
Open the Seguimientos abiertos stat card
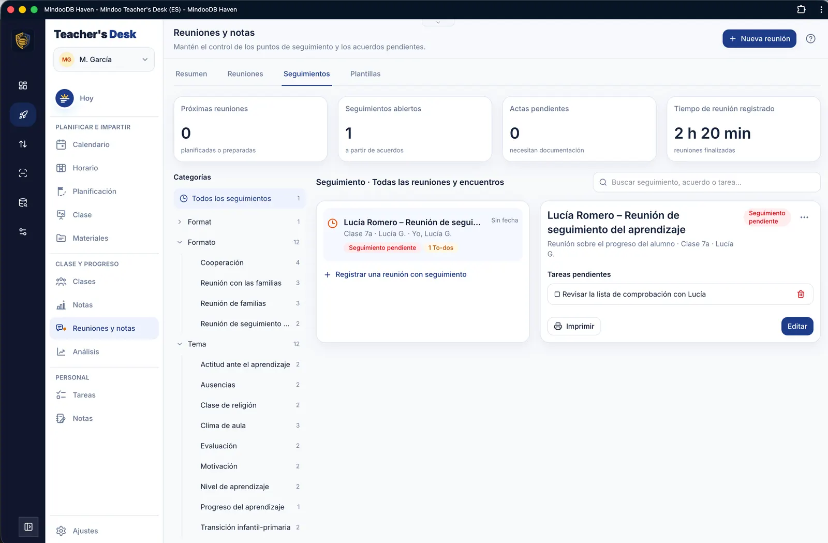point(415,129)
